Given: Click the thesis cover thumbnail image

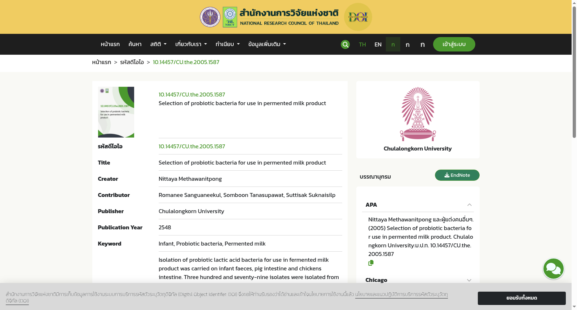Looking at the screenshot, I should [x=116, y=112].
